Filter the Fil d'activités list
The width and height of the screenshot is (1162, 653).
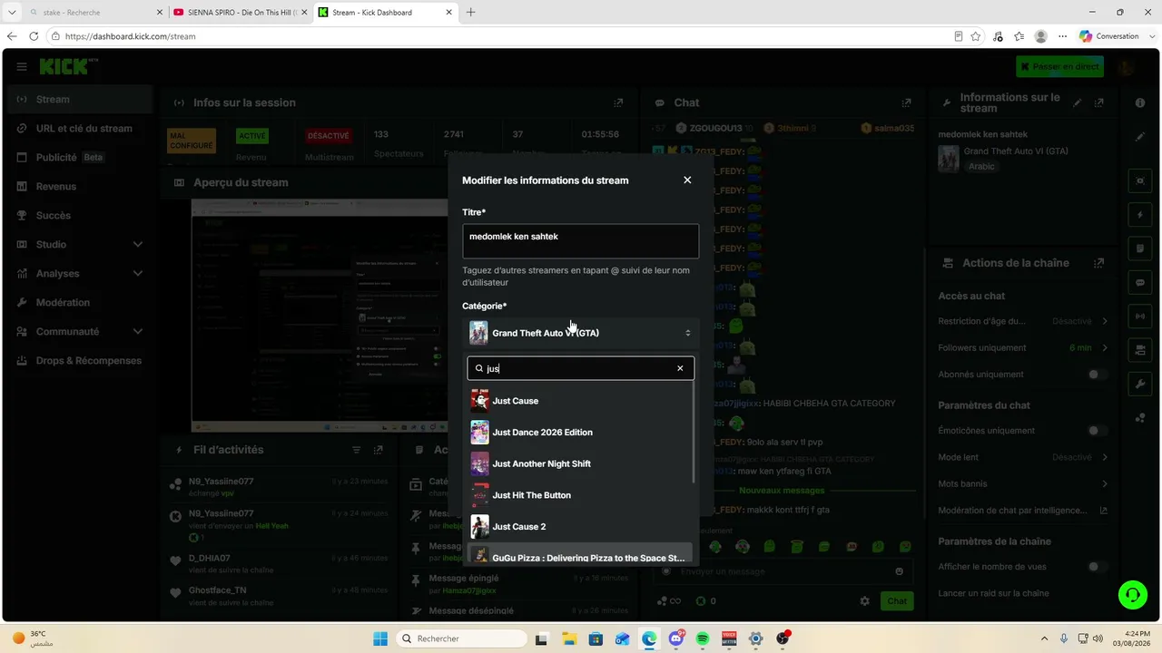[357, 450]
